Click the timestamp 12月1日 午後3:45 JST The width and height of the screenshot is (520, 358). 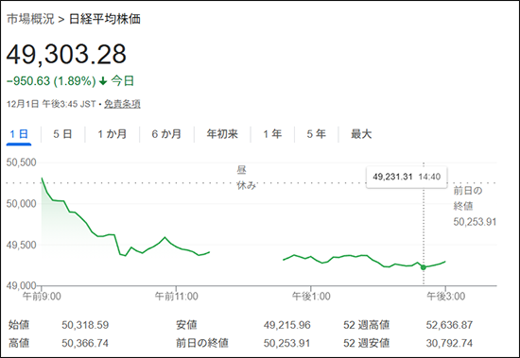pos(51,104)
